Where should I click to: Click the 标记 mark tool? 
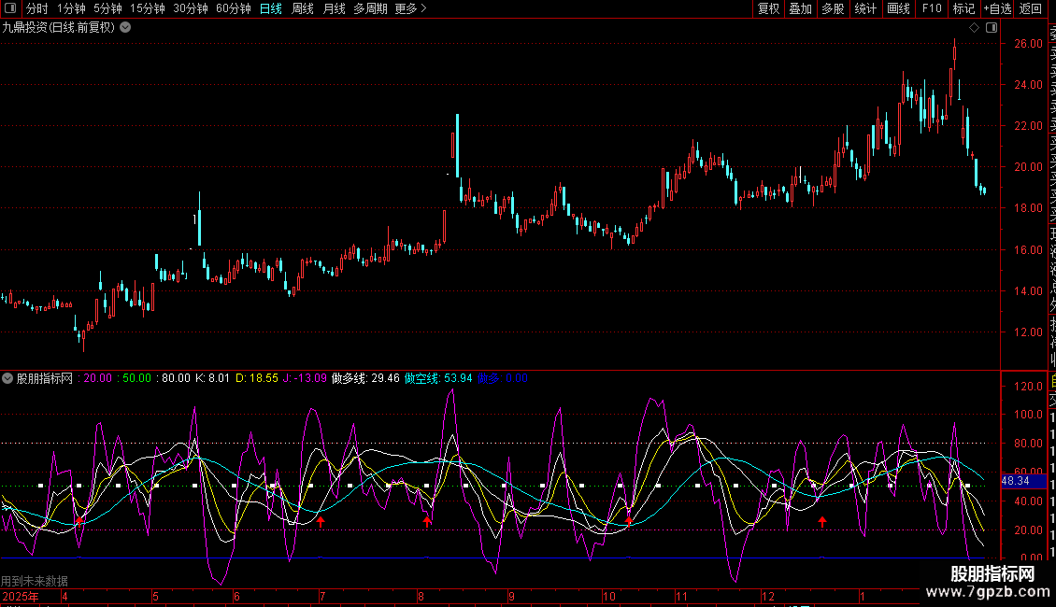point(963,8)
